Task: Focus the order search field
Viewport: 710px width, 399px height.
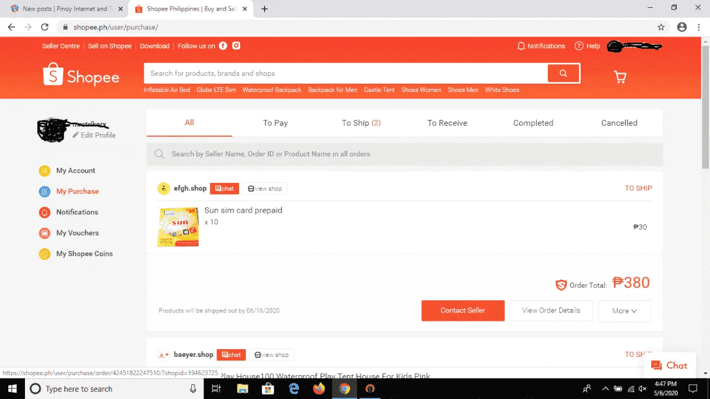Action: pos(404,154)
